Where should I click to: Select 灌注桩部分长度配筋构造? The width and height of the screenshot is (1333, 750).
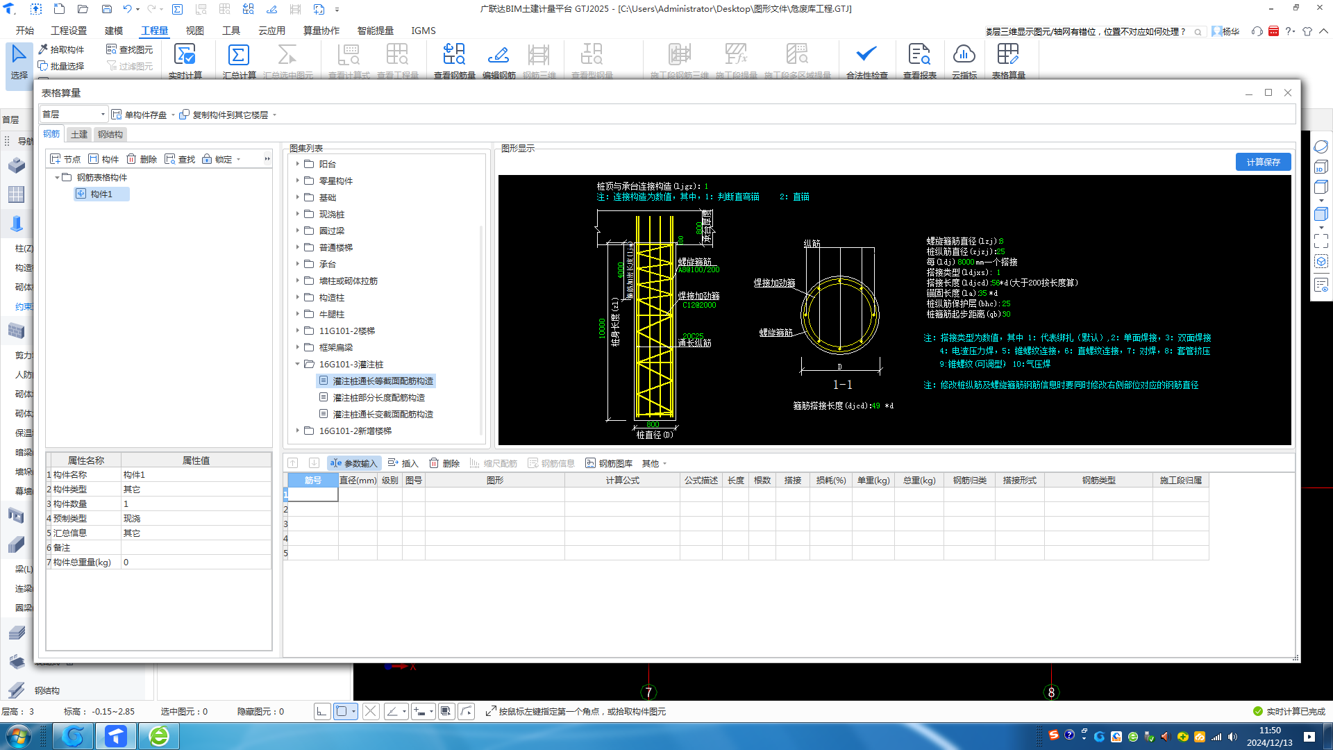point(378,397)
